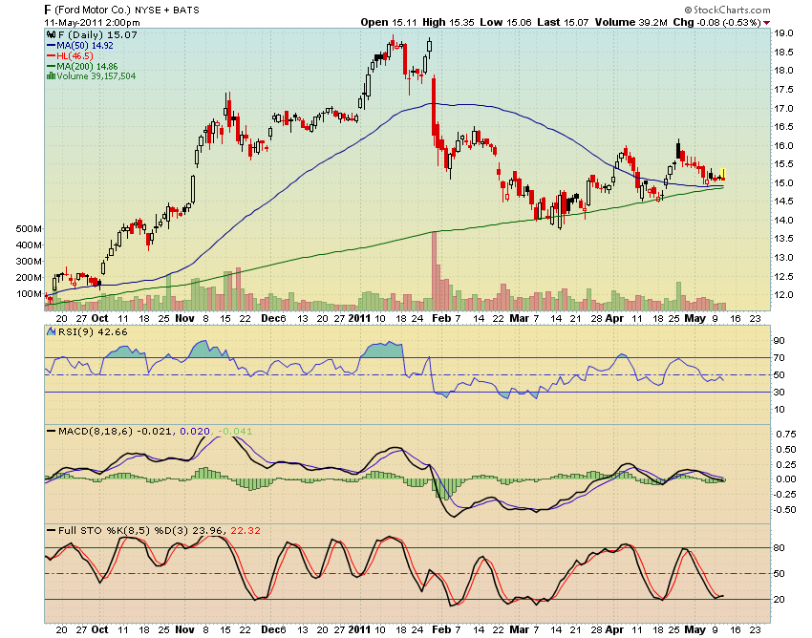
Task: Click the black MACD legend line marker
Action: click(52, 431)
